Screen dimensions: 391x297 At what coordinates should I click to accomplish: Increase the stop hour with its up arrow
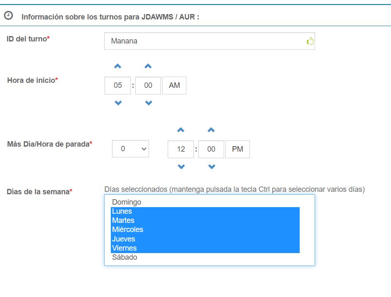point(181,129)
